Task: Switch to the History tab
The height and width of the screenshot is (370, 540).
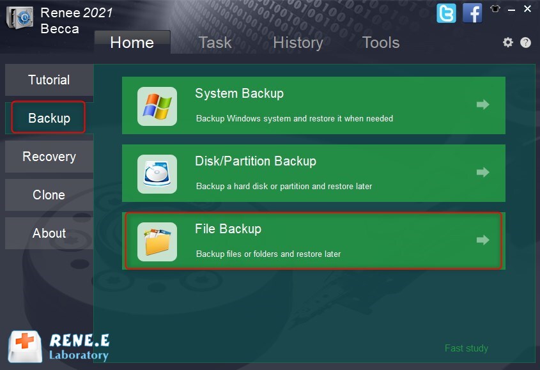Action: point(298,43)
